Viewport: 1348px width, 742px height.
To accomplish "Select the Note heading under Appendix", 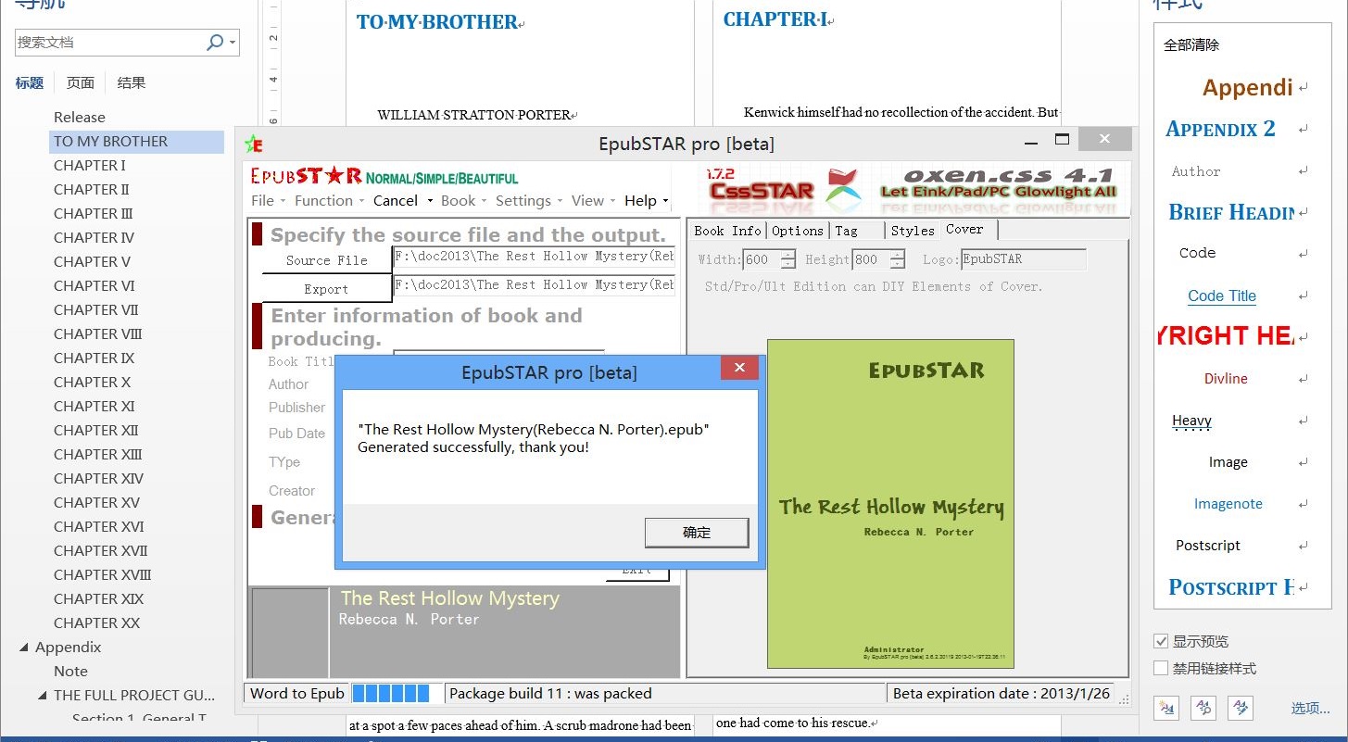I will pos(70,672).
